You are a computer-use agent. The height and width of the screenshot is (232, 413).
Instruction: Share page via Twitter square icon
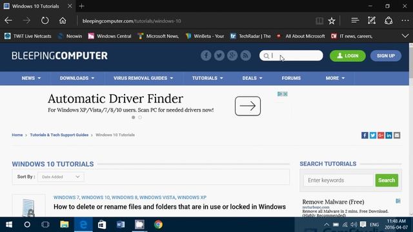(373, 135)
